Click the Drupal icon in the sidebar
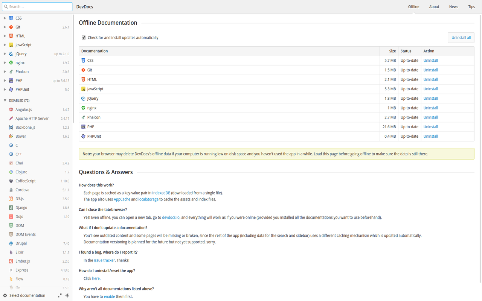 (11, 243)
